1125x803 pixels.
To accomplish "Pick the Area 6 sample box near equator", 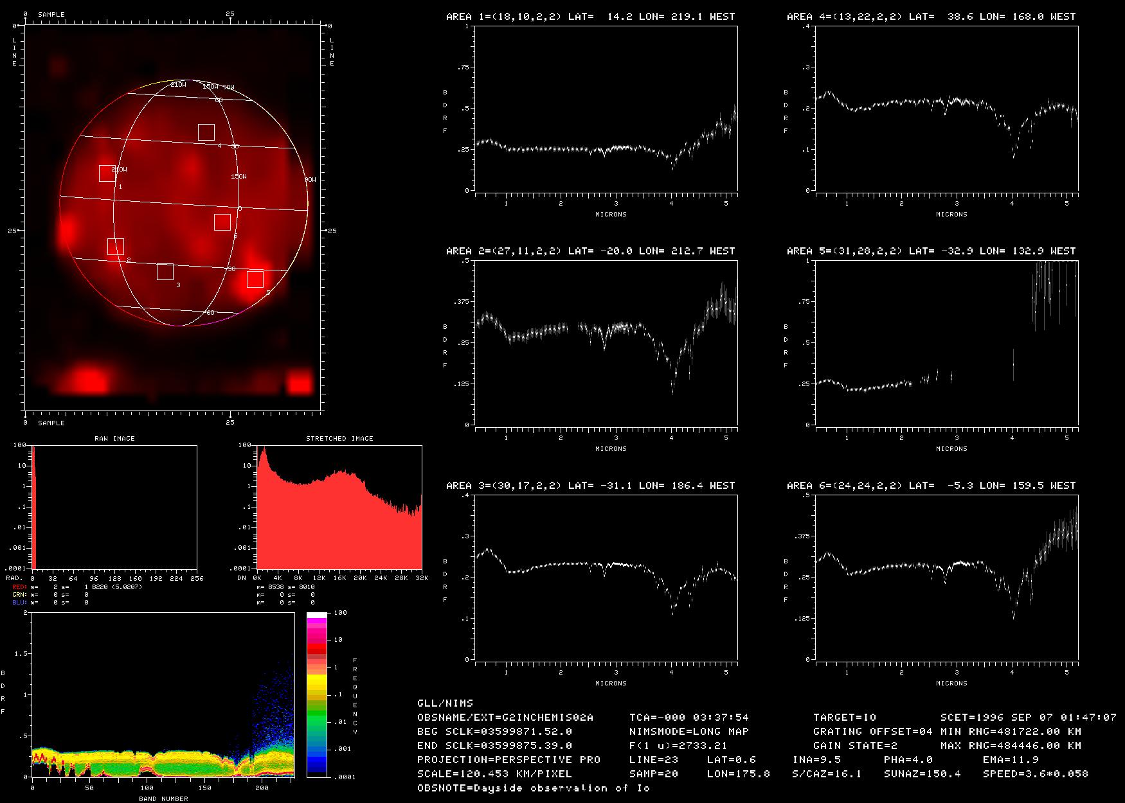I will (x=222, y=222).
